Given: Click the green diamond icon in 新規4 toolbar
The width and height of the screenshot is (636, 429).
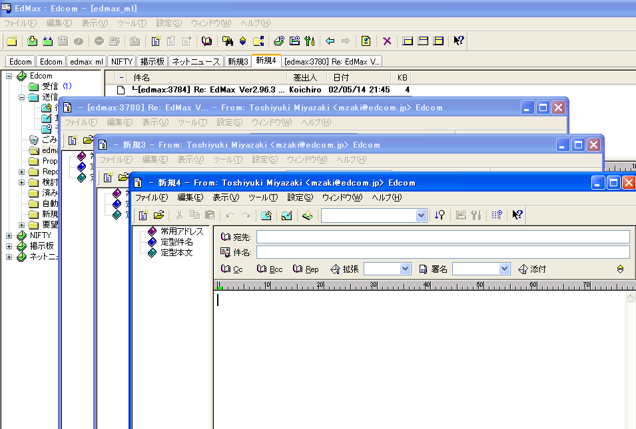Looking at the screenshot, I should [x=308, y=215].
